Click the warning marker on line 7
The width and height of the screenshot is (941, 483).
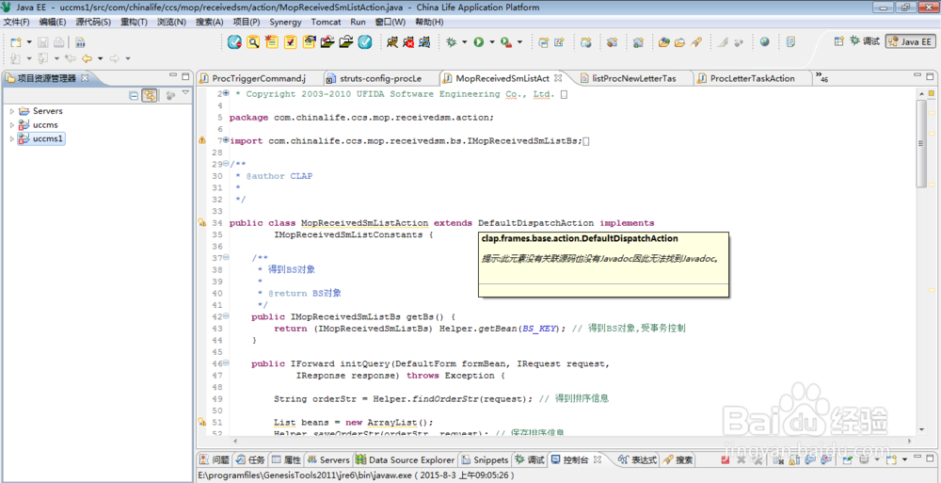pyautogui.click(x=202, y=140)
